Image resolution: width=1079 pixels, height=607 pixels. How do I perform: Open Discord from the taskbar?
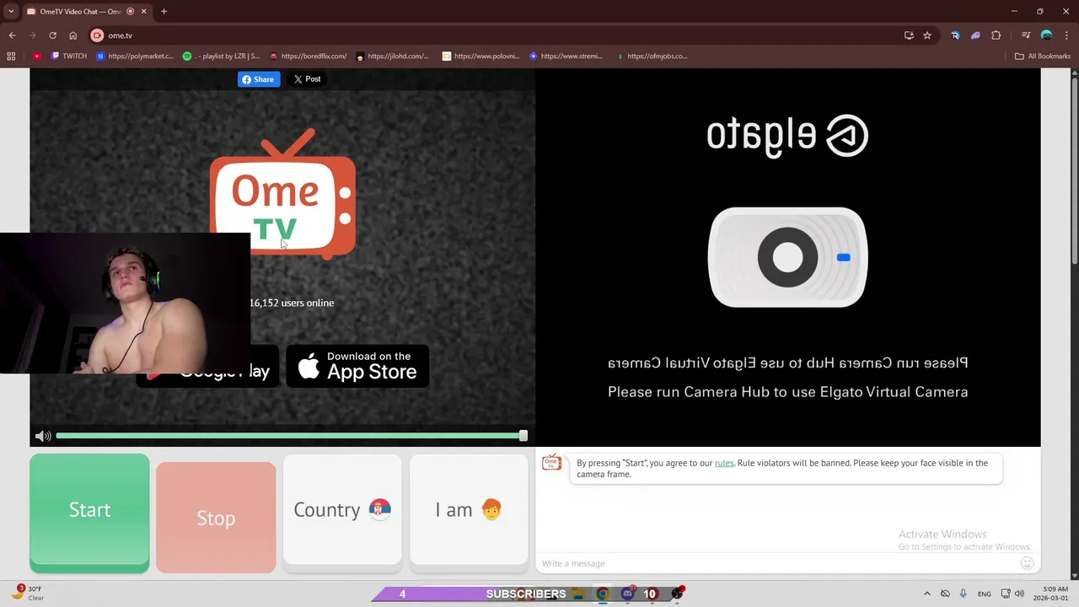(627, 594)
